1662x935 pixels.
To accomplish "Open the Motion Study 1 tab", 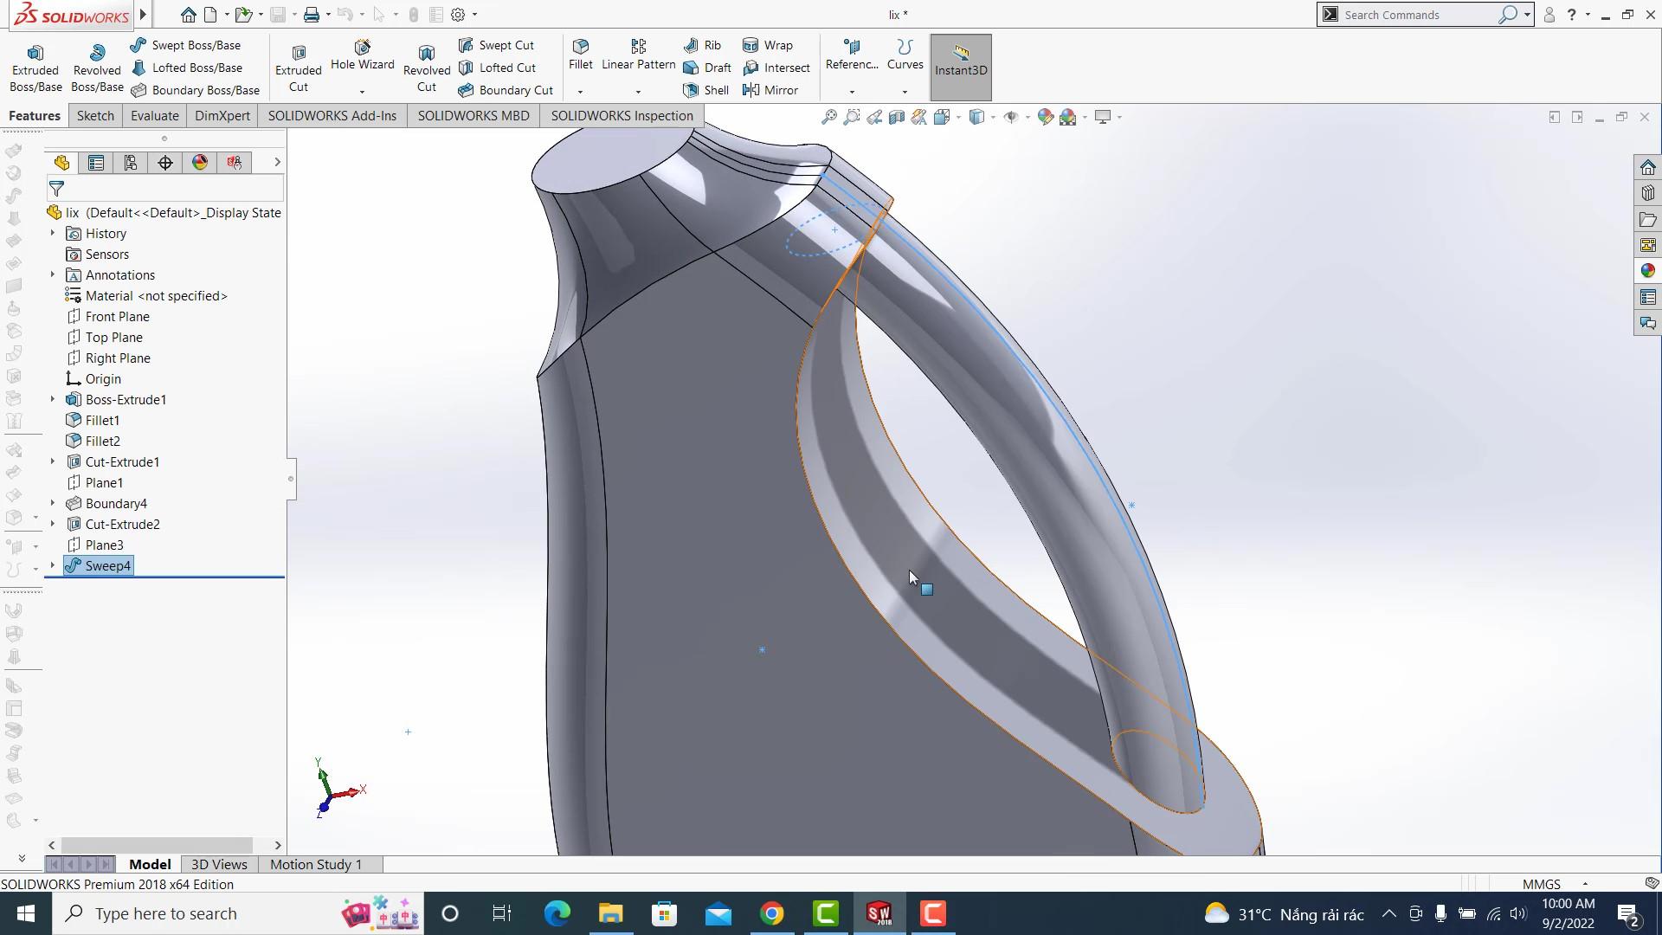I will 315,863.
